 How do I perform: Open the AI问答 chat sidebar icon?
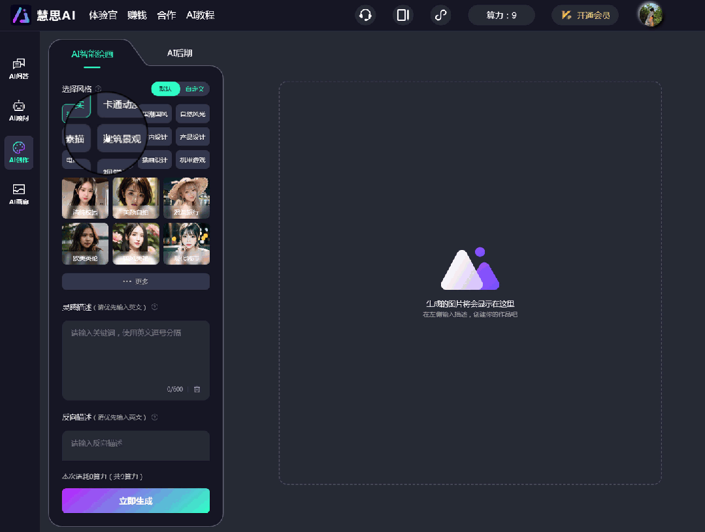point(19,68)
